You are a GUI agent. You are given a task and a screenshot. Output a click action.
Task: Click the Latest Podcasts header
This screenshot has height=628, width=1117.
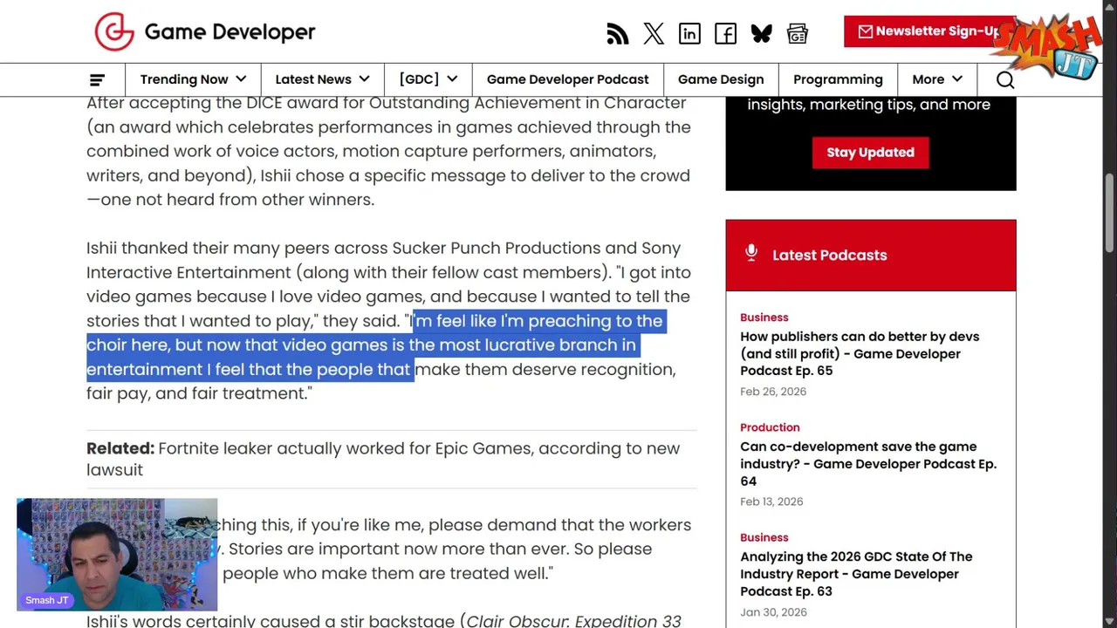[870, 255]
